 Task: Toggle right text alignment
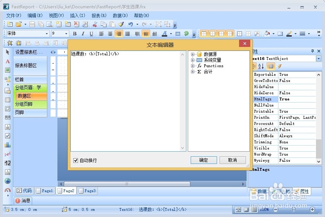click(x=119, y=34)
